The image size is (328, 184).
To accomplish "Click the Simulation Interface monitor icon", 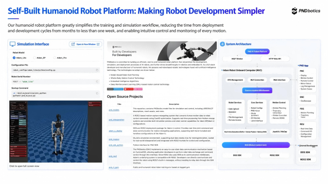I will click(x=13, y=44).
